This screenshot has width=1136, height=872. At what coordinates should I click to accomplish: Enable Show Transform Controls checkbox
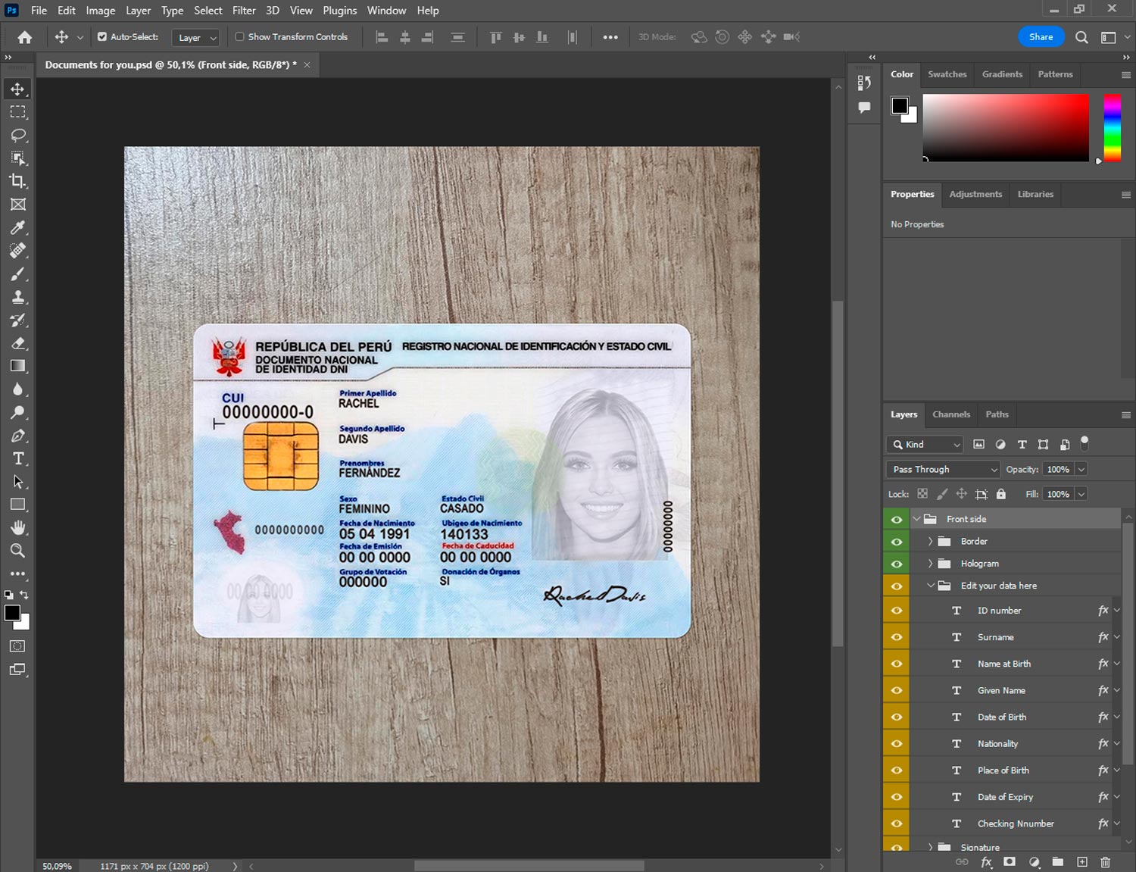click(239, 36)
